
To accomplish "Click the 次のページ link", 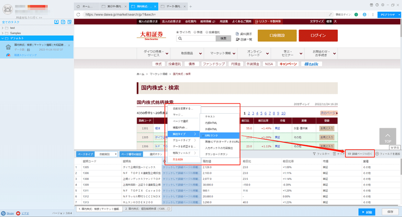I will [x=329, y=113].
